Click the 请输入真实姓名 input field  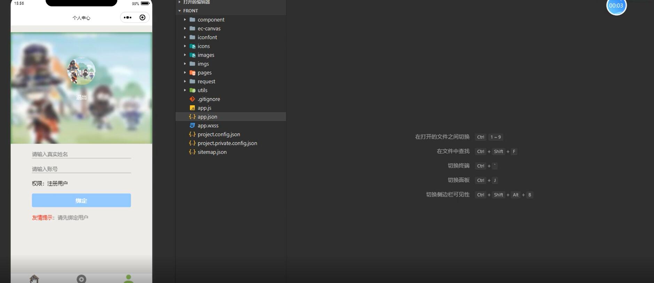(81, 154)
